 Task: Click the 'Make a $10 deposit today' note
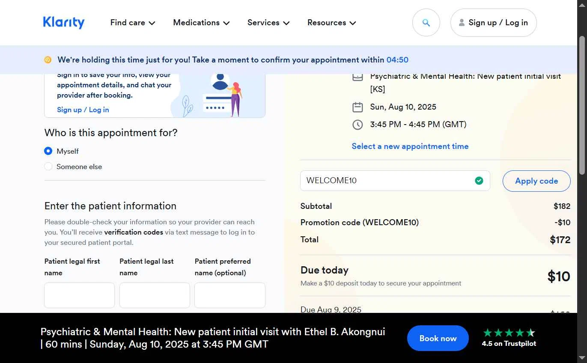(x=381, y=283)
